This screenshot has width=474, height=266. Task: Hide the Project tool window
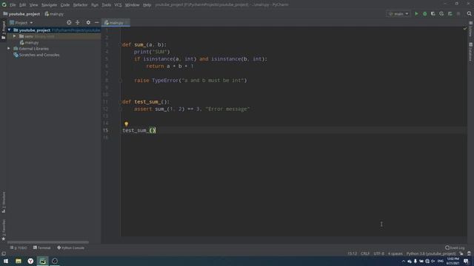click(97, 23)
